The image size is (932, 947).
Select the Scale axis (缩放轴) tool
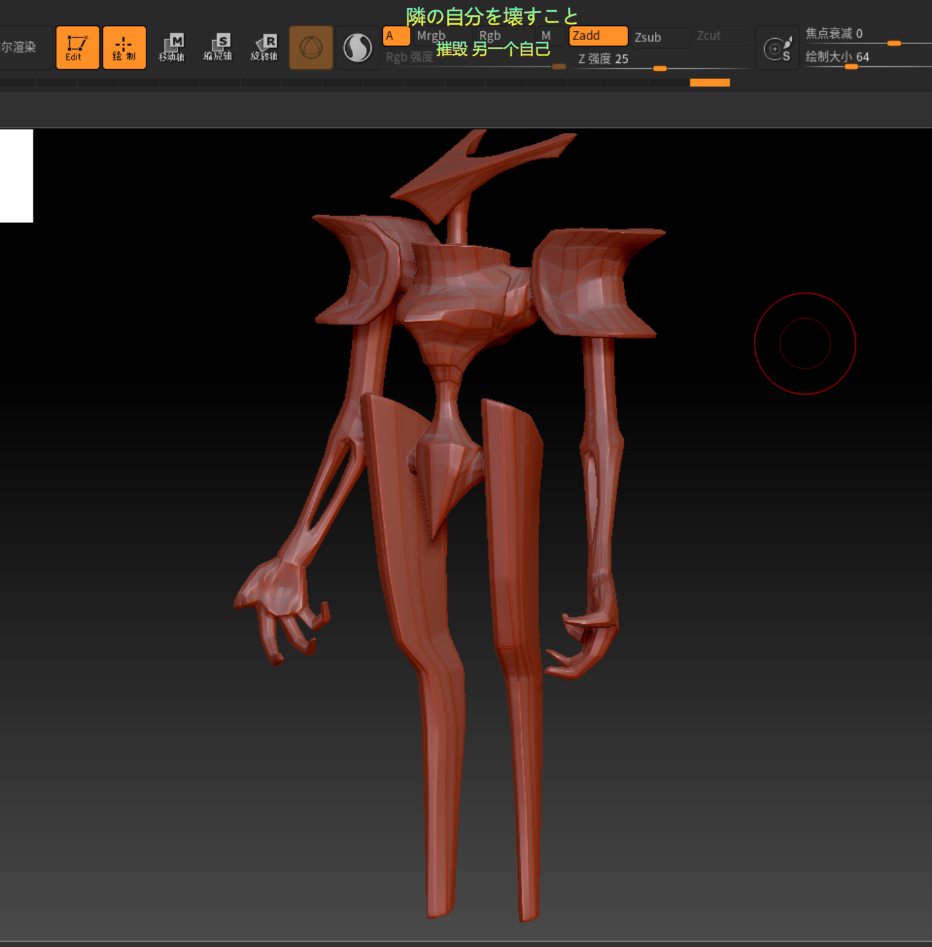pos(218,48)
